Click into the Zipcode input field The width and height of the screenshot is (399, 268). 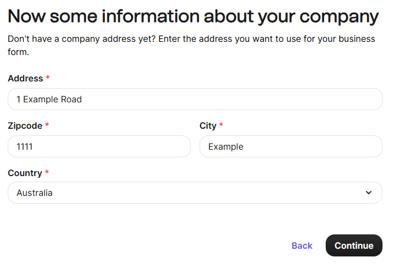99,146
